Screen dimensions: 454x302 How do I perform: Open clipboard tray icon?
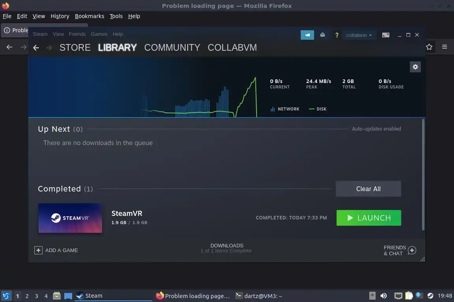409,296
